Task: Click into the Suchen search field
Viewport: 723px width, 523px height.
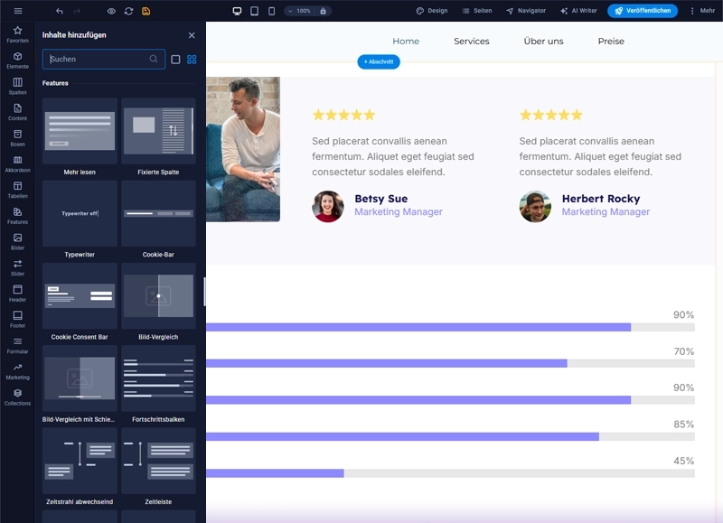Action: [x=98, y=60]
